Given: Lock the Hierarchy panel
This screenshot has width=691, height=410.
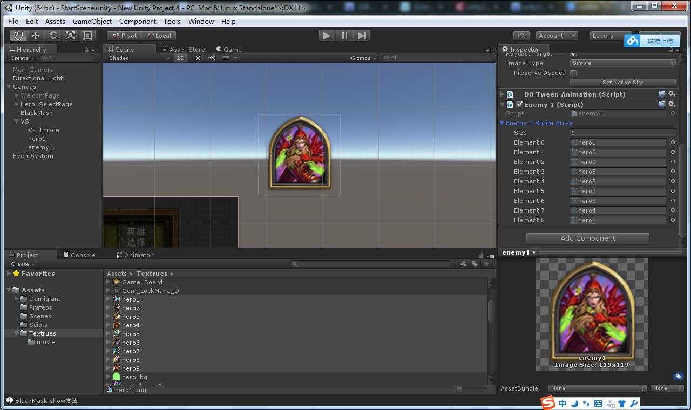Looking at the screenshot, I should [x=86, y=50].
